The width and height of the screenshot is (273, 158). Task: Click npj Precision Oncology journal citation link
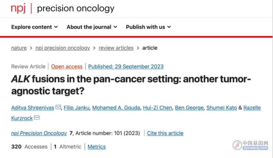click(x=39, y=133)
